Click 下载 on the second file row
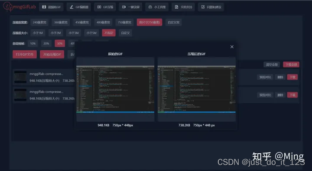The width and height of the screenshot is (312, 171). click(292, 95)
